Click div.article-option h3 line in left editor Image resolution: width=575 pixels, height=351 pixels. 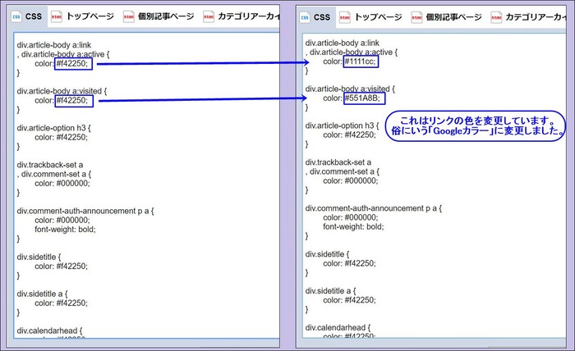pyautogui.click(x=53, y=128)
